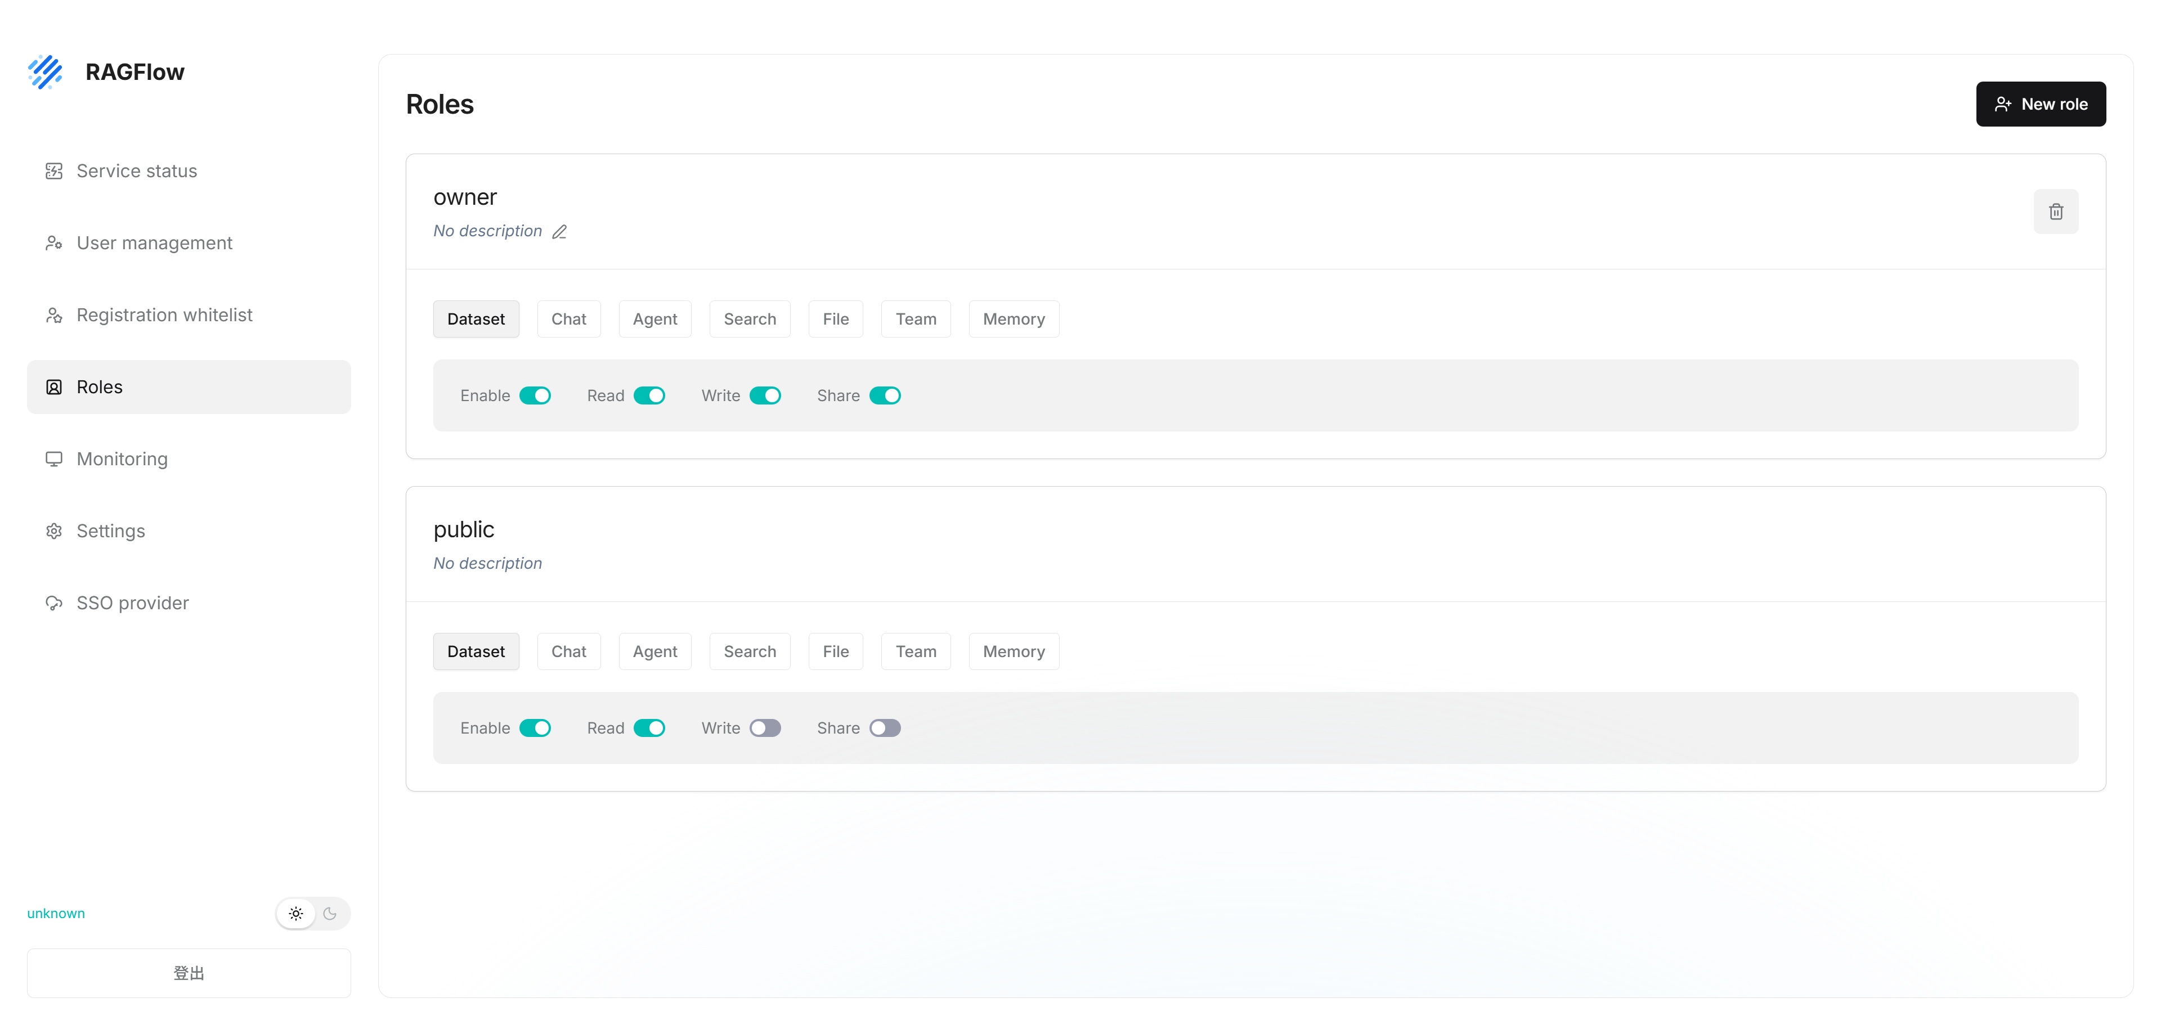Toggle public role Enable switch
Image resolution: width=2161 pixels, height=1025 pixels.
(535, 728)
